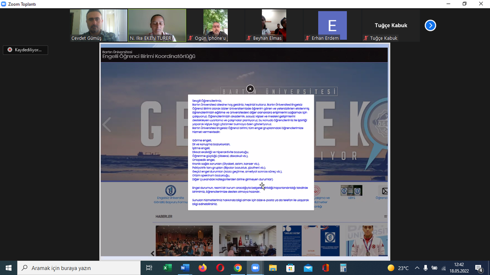
Task: Open Microsoft Store from taskbar
Action: point(290,268)
